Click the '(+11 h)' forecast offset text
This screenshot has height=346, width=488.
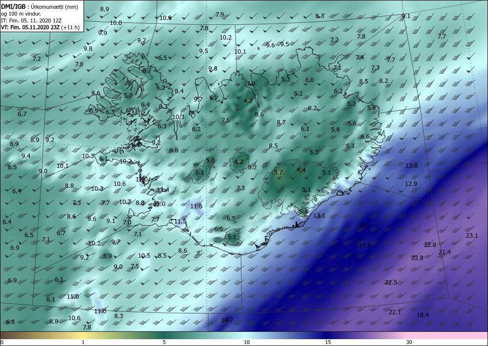(70, 27)
